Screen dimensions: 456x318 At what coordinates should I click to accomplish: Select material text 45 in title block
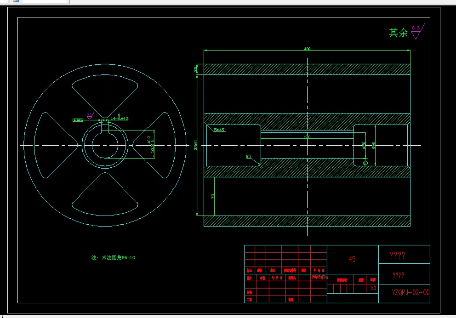[x=352, y=259]
